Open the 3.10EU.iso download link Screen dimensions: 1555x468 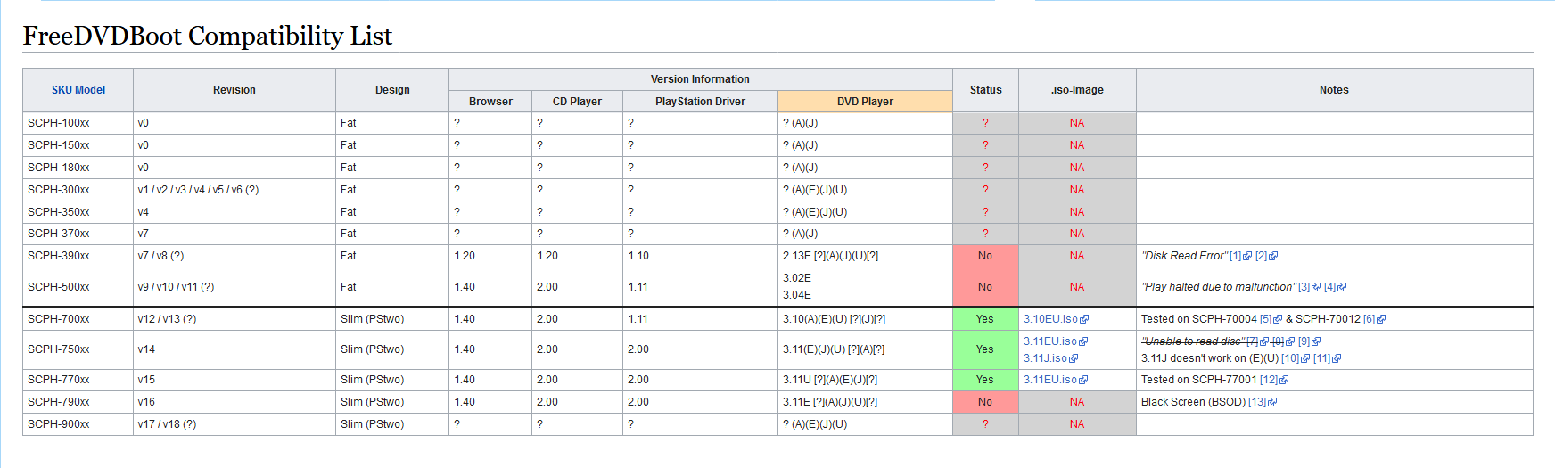click(x=1050, y=319)
